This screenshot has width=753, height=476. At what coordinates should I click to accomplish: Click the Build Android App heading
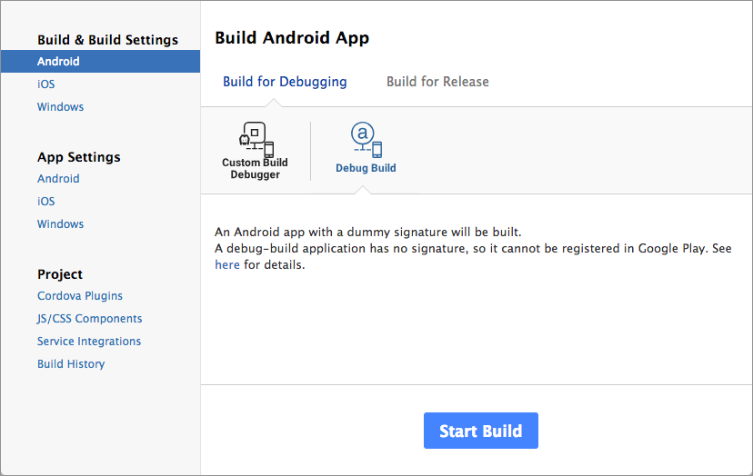(x=292, y=37)
